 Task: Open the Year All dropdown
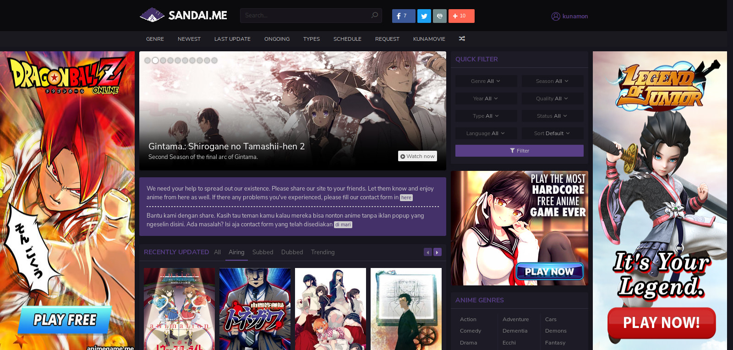pos(486,98)
